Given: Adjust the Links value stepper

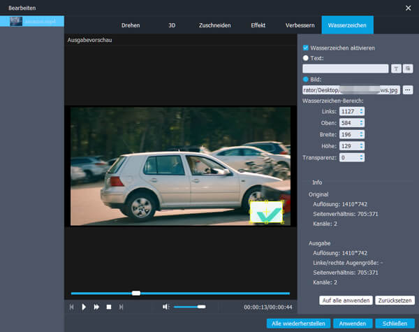Looking at the screenshot, I should [361, 112].
